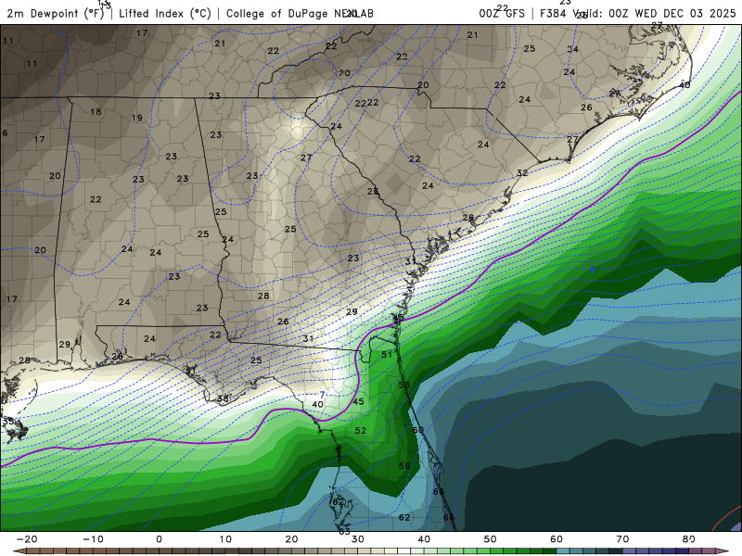Viewport: 742px width, 556px height.
Task: Click the dewpoint value 52 in Florida
Action: [361, 430]
